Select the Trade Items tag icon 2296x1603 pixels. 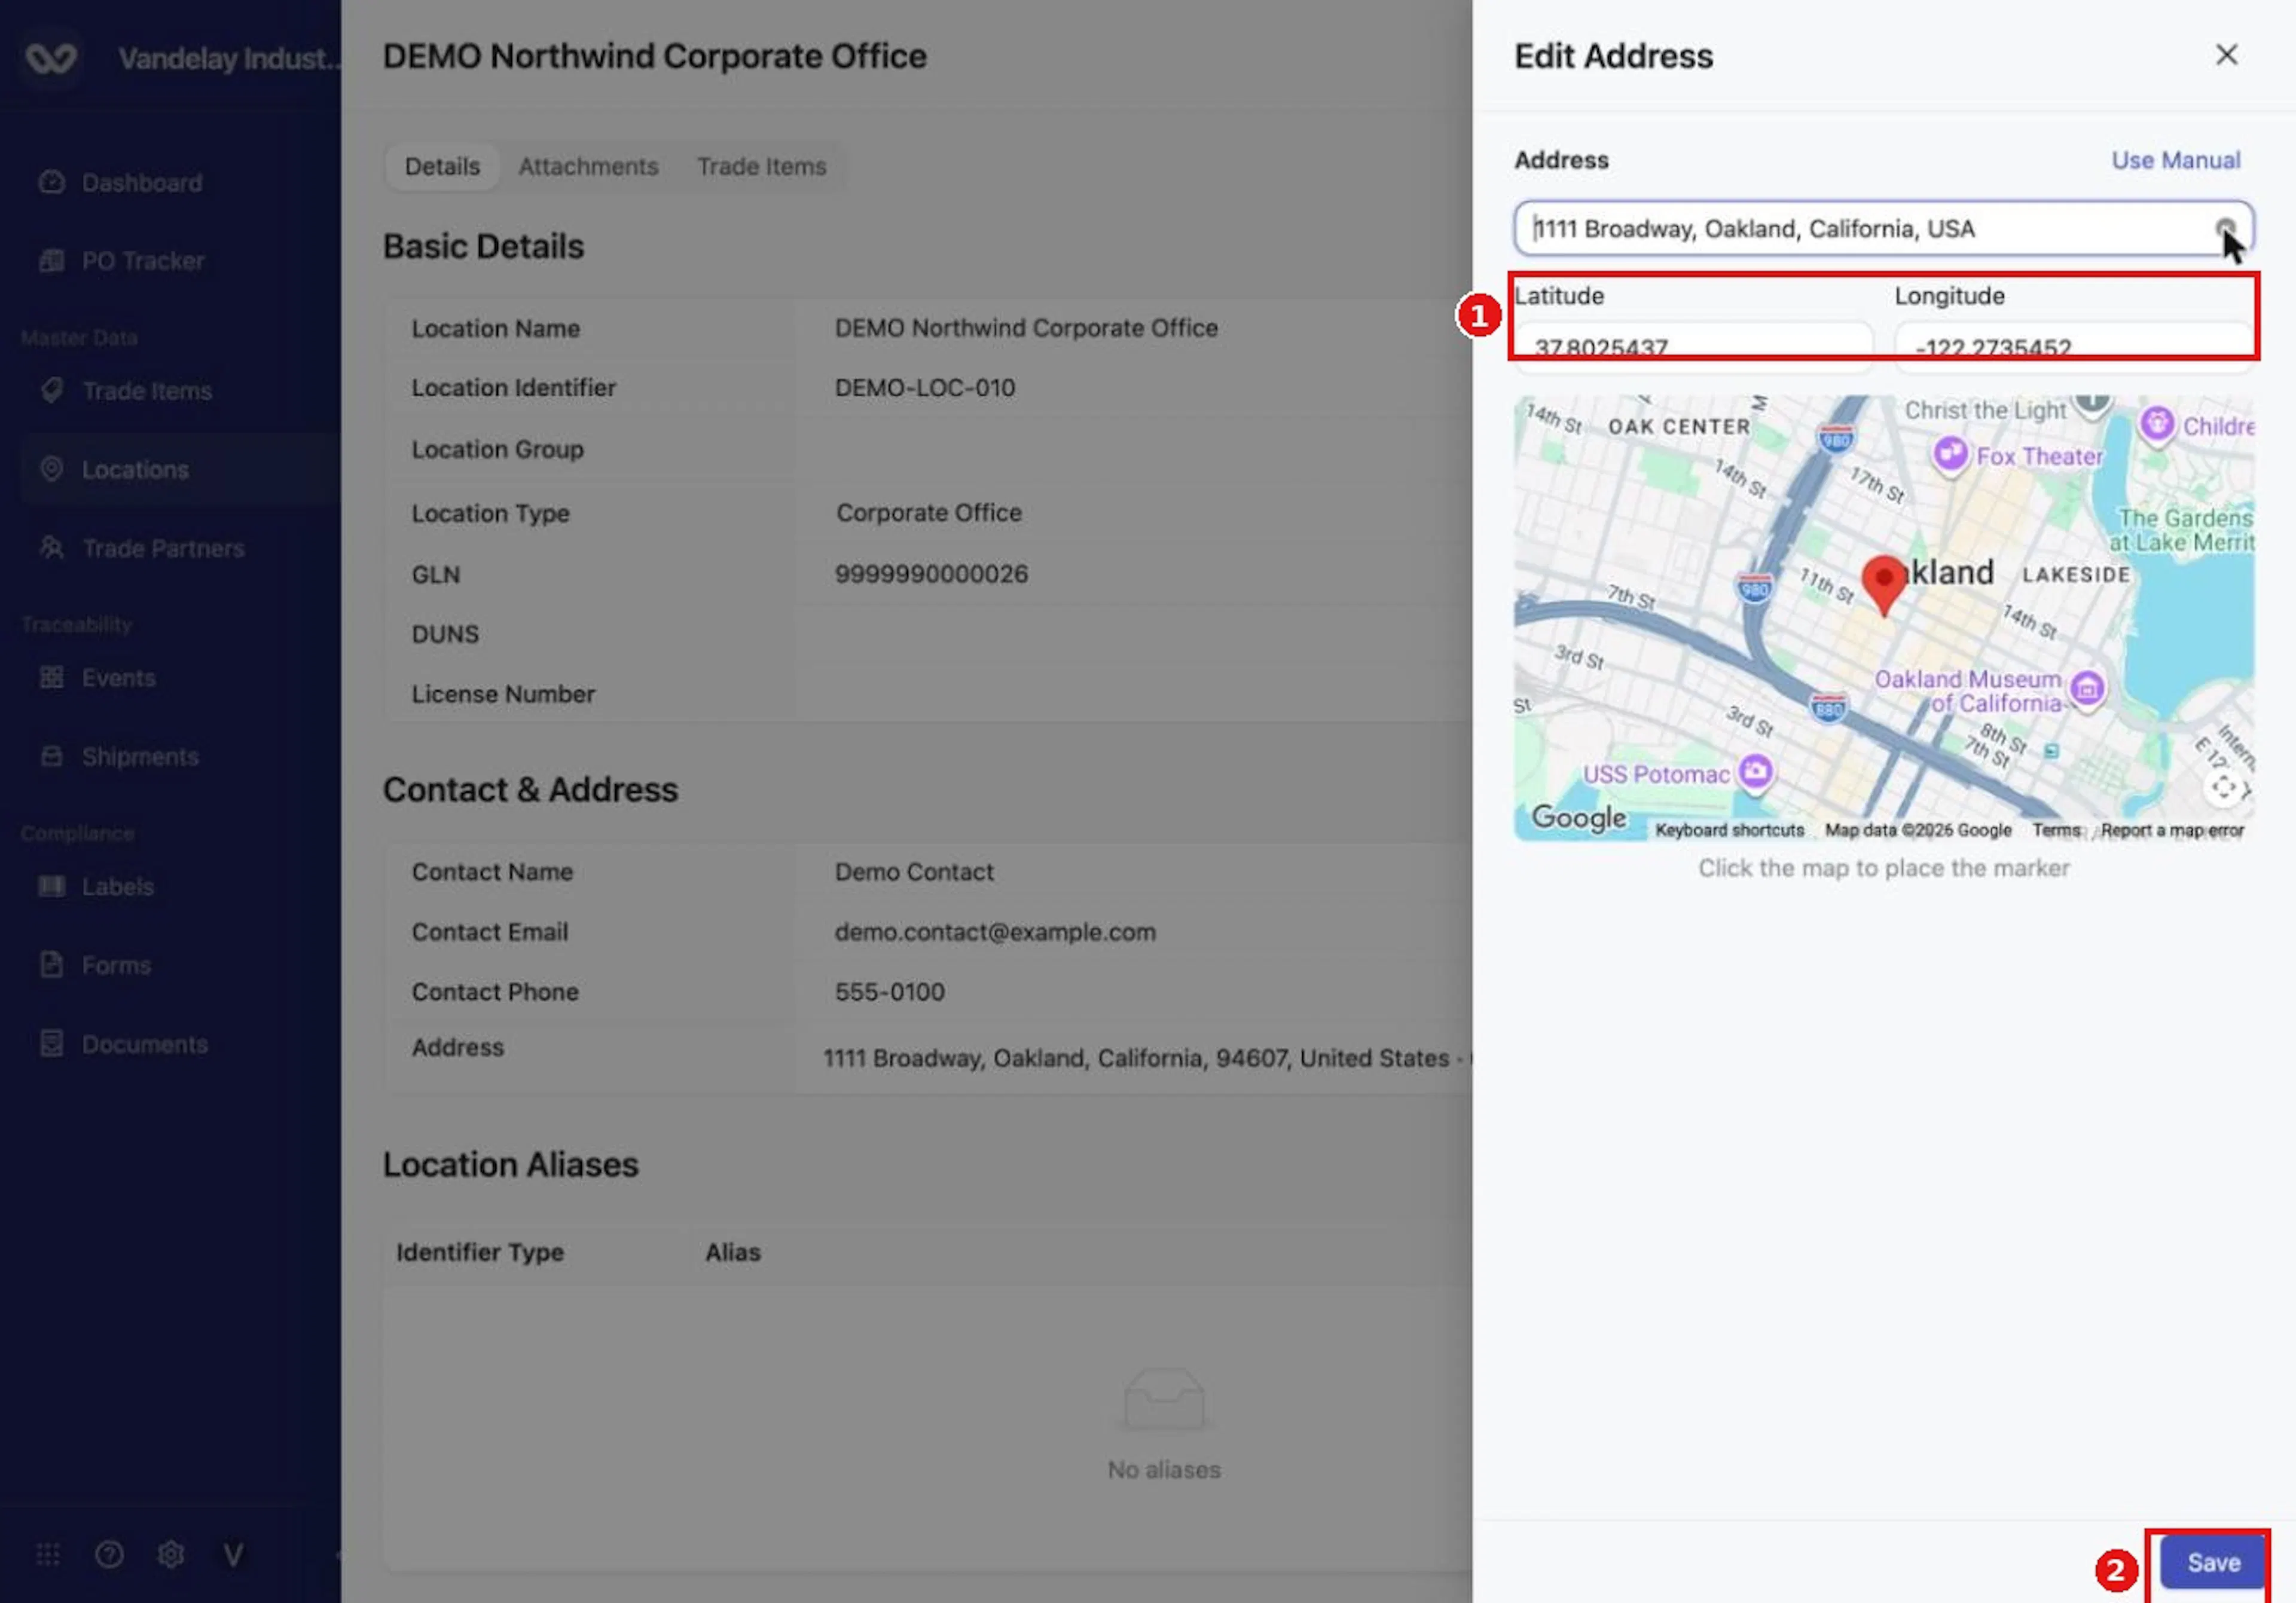click(51, 391)
